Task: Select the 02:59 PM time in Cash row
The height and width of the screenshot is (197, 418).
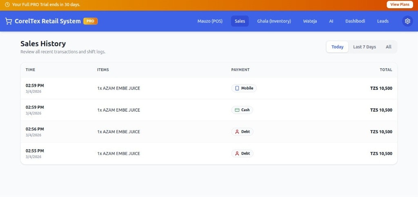Action: [x=35, y=107]
